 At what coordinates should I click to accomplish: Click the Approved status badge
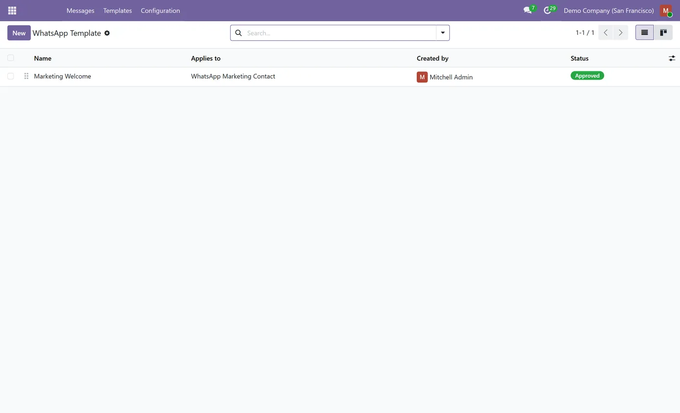(x=587, y=76)
